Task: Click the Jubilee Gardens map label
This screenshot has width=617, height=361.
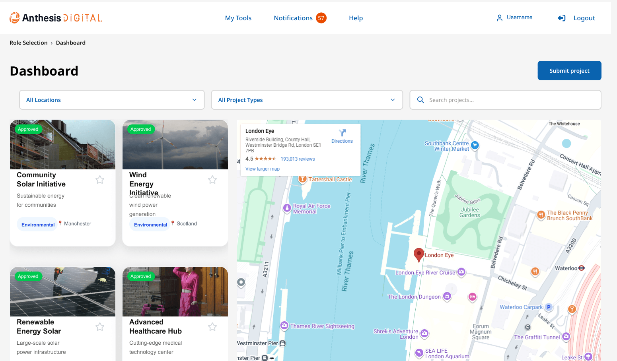Action: click(469, 212)
